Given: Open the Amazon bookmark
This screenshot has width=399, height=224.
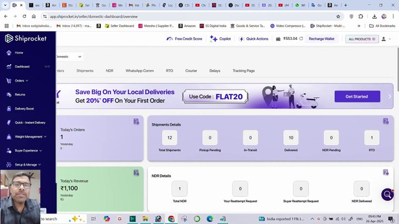Looking at the screenshot, I should pos(187,26).
